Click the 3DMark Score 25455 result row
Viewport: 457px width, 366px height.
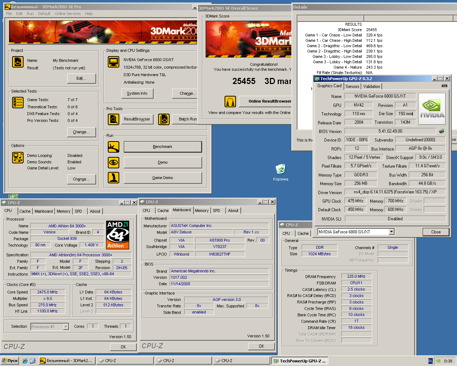(x=357, y=30)
